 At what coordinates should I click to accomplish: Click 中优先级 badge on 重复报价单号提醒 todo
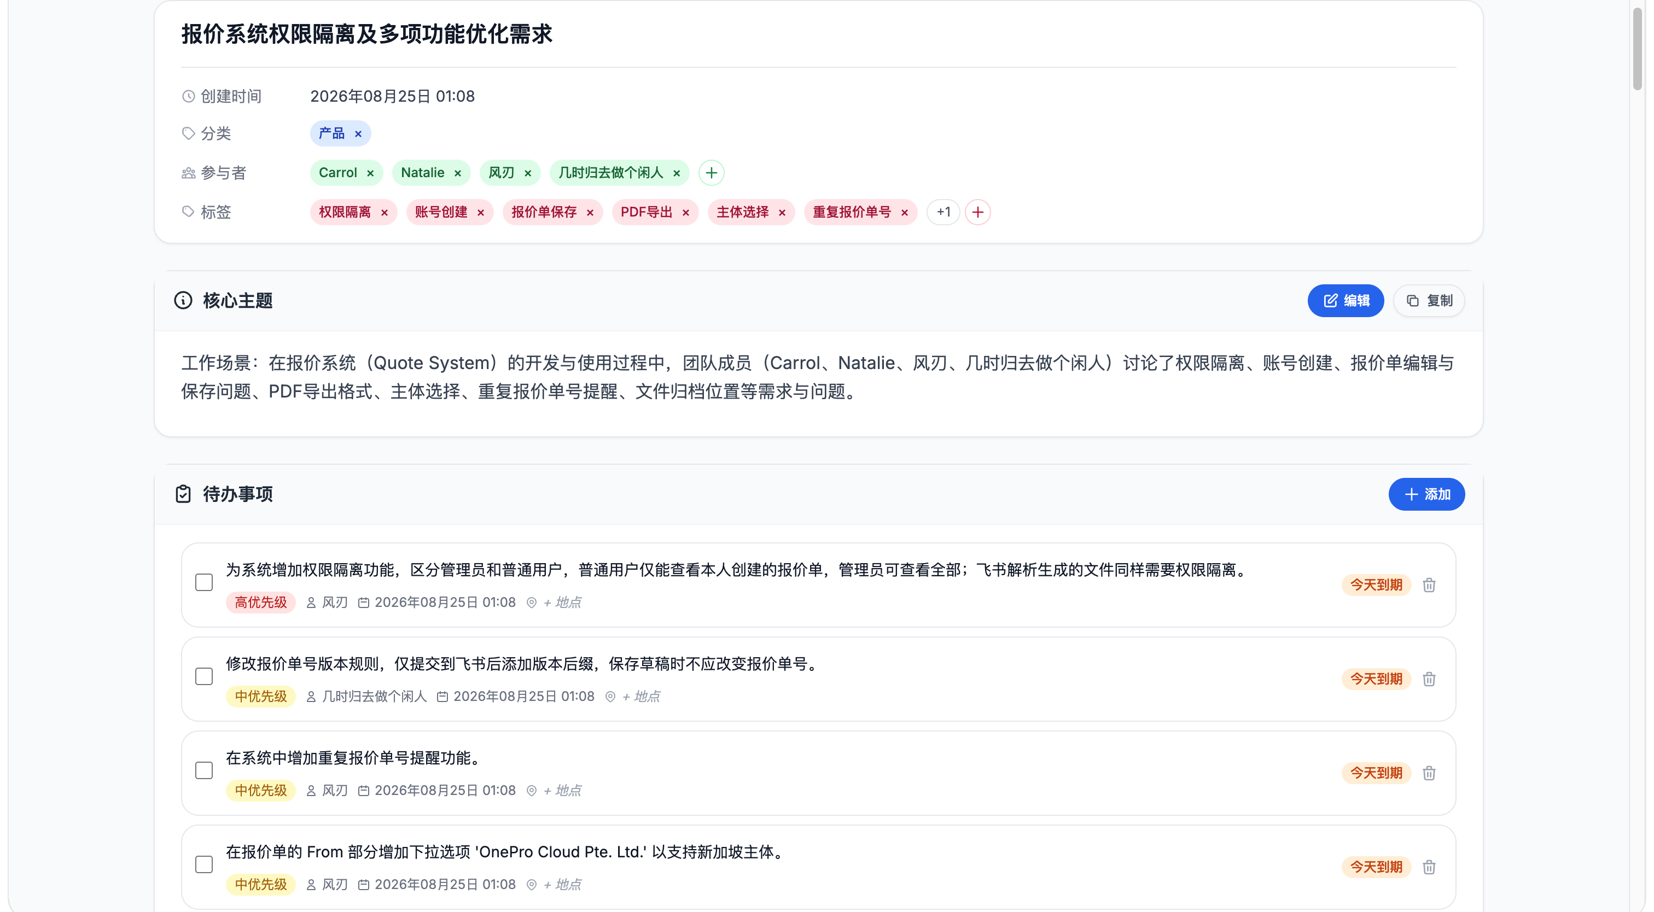tap(261, 790)
